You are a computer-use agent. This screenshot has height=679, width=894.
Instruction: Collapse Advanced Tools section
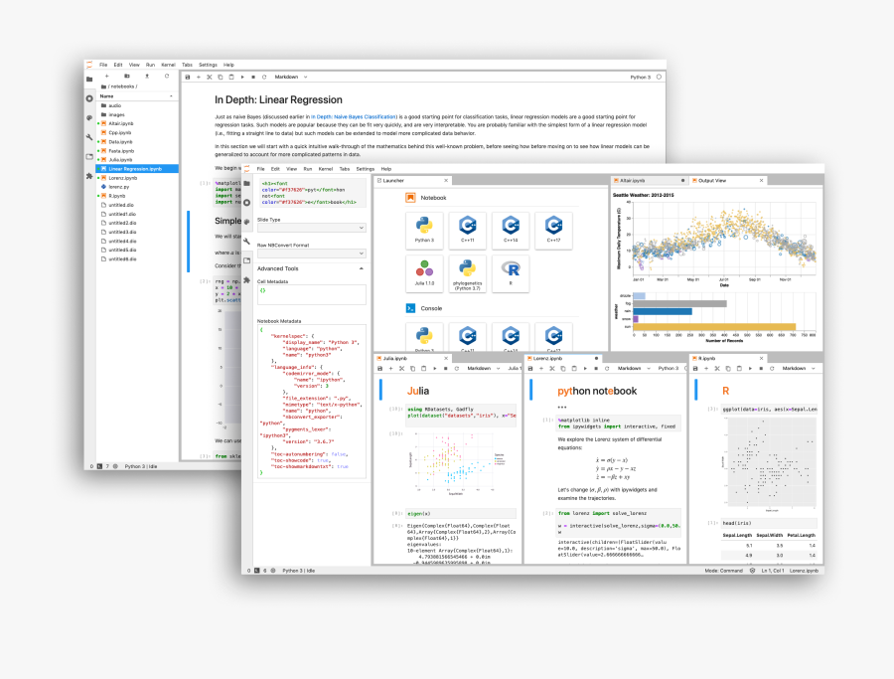[x=311, y=268]
